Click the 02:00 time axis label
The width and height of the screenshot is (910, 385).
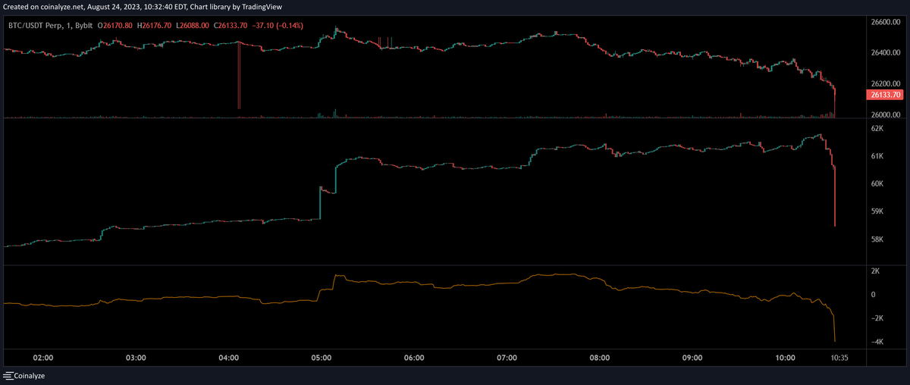tap(43, 358)
